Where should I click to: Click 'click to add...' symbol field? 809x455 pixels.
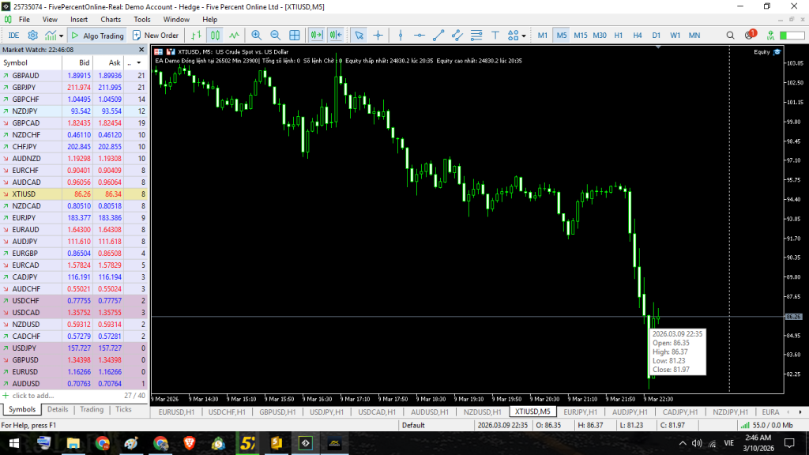pos(33,395)
